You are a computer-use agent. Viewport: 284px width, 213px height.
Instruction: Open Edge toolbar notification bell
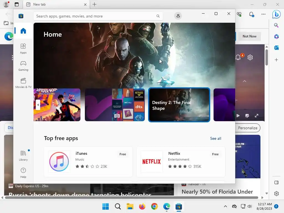[x=251, y=14]
